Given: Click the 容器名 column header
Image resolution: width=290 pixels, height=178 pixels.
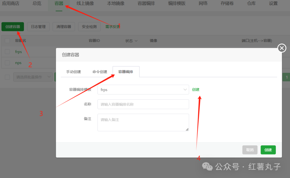Looking at the screenshot, I should [x=20, y=41].
